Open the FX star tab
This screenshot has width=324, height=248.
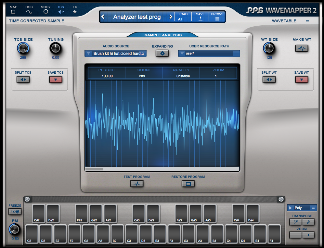point(75,10)
